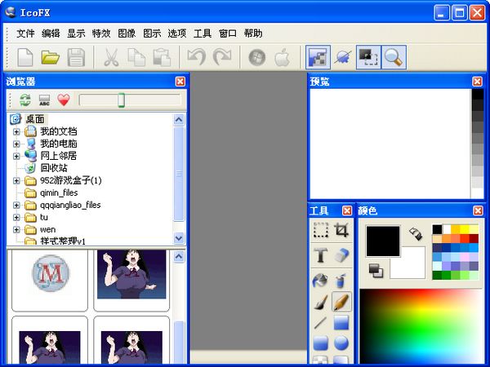This screenshot has height=367, width=490.
Task: Toggle the magnifier zoom toolbar button
Action: [x=394, y=57]
